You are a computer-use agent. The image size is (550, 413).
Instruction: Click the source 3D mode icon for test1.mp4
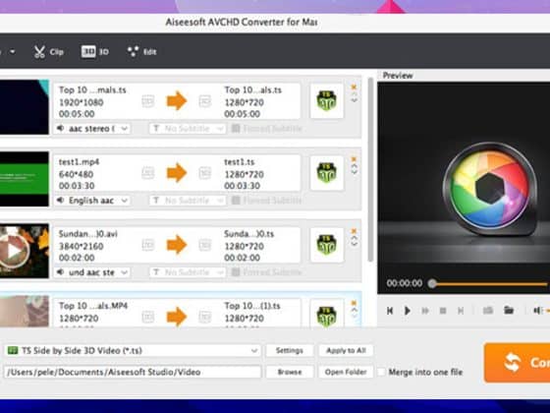(x=148, y=173)
